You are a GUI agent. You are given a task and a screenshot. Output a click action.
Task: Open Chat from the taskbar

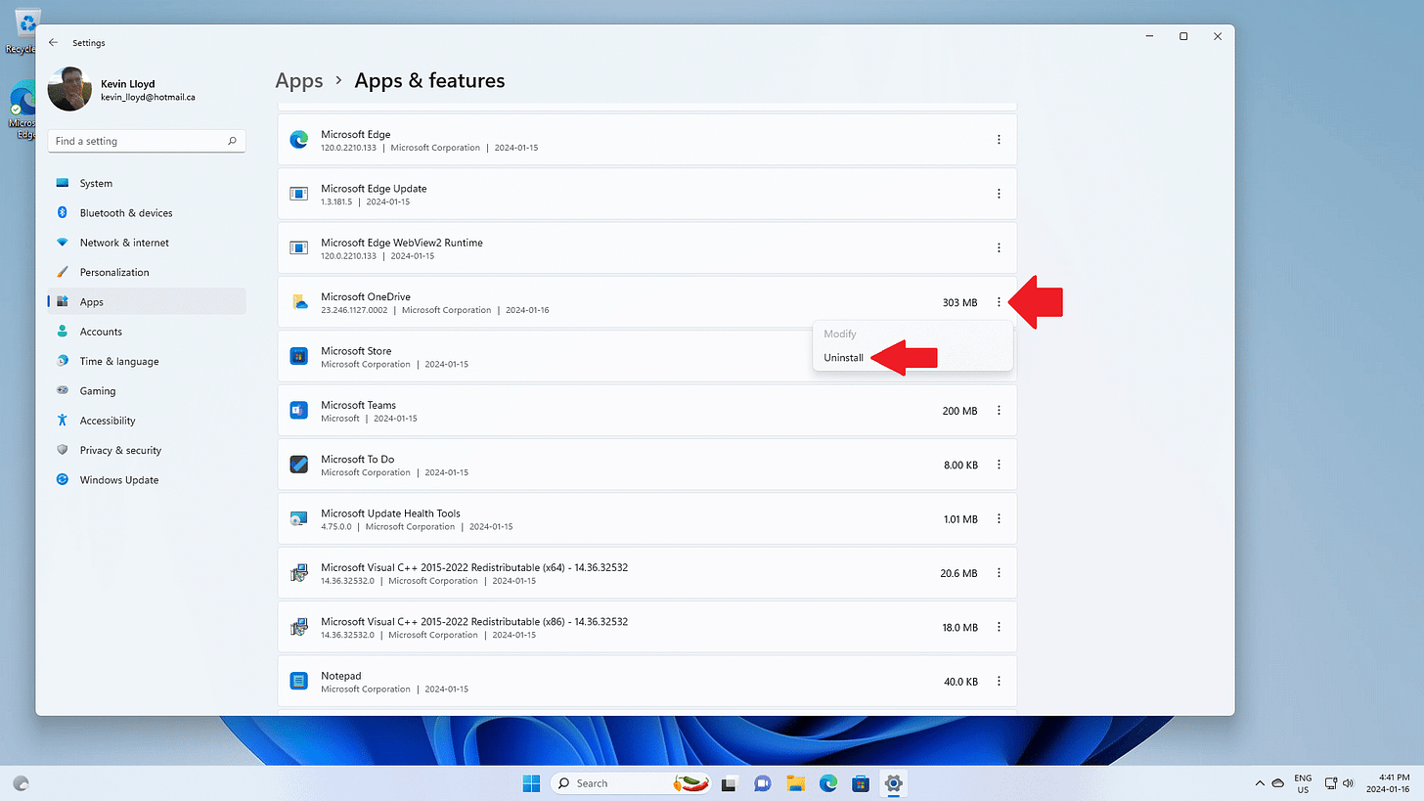(762, 783)
